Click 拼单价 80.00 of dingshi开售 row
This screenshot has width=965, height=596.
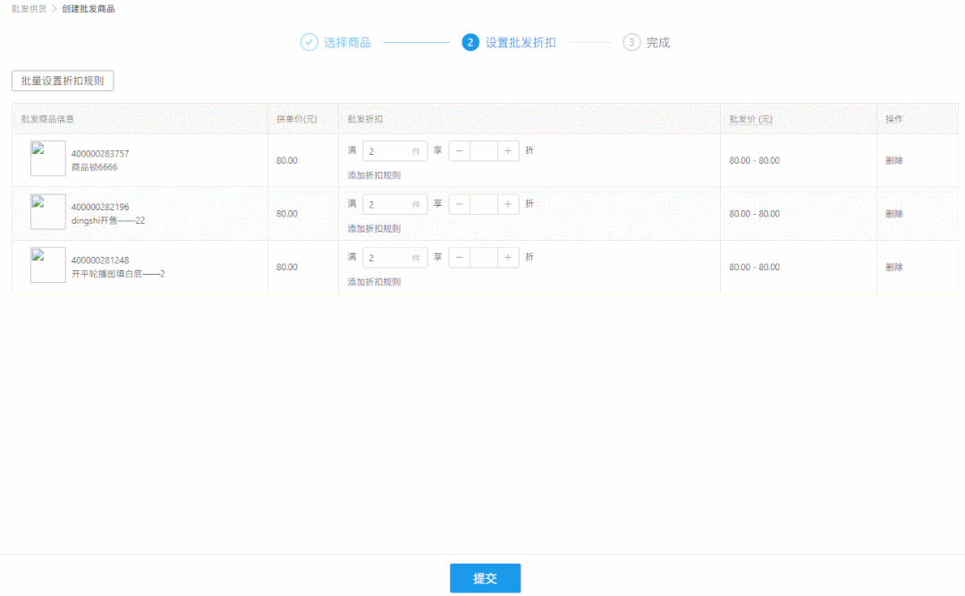tap(287, 214)
